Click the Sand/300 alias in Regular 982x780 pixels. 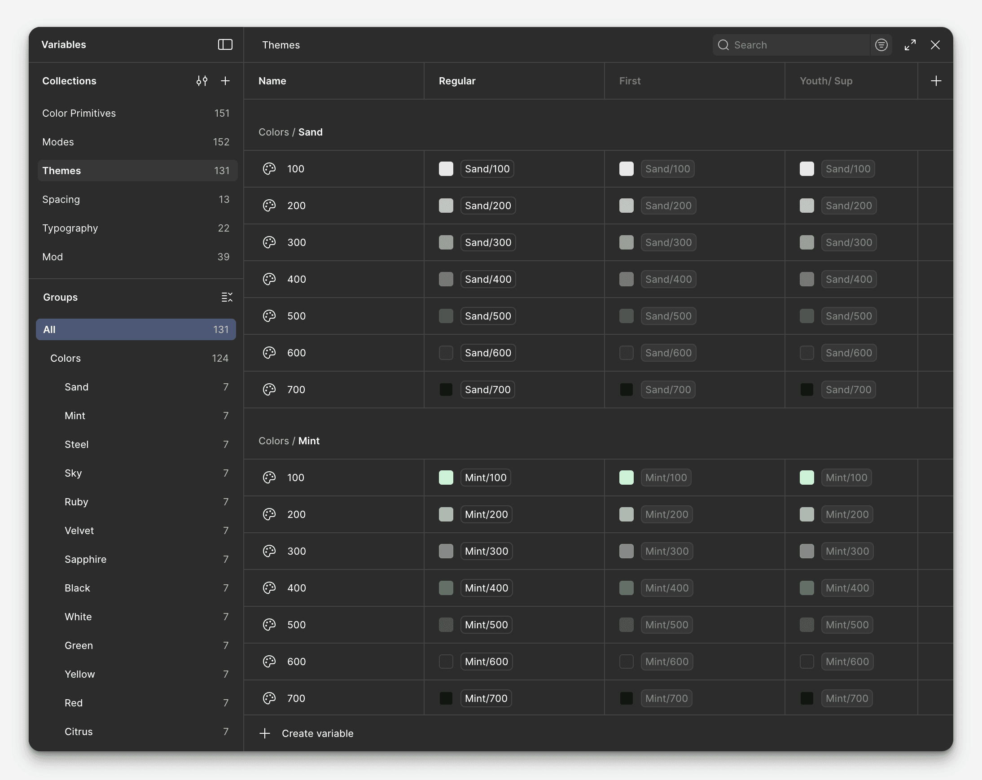[x=488, y=242]
